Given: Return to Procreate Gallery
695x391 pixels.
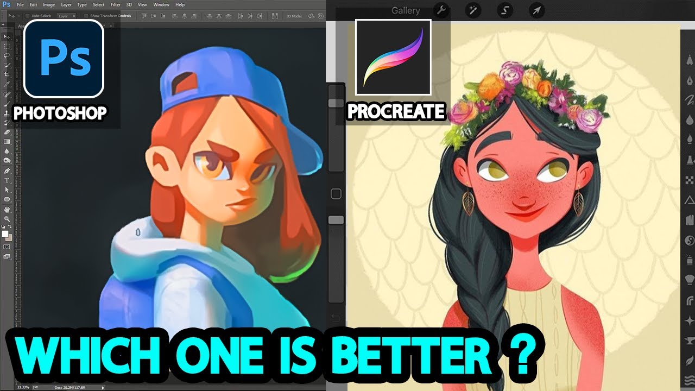Looking at the screenshot, I should (406, 10).
